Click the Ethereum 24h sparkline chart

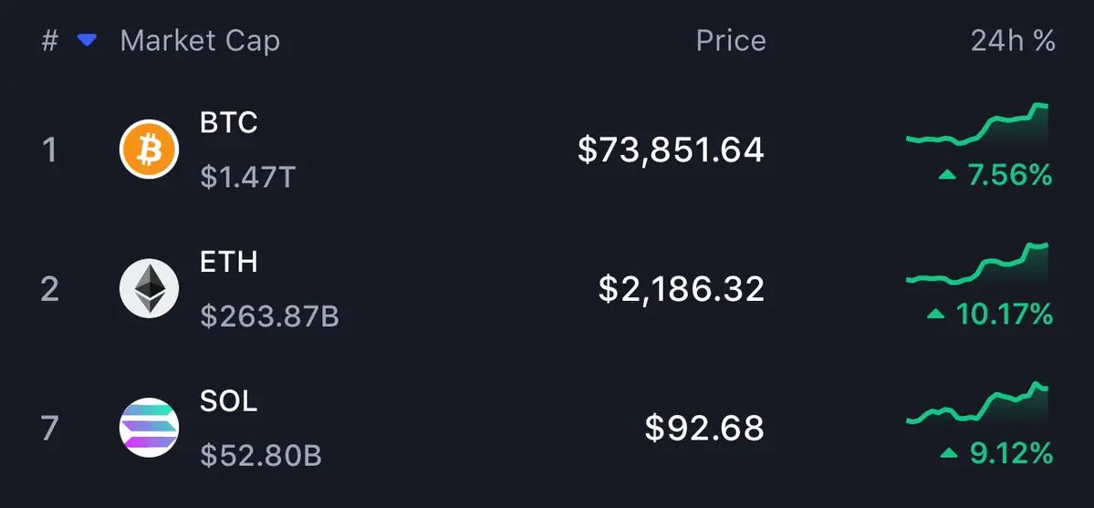(977, 266)
